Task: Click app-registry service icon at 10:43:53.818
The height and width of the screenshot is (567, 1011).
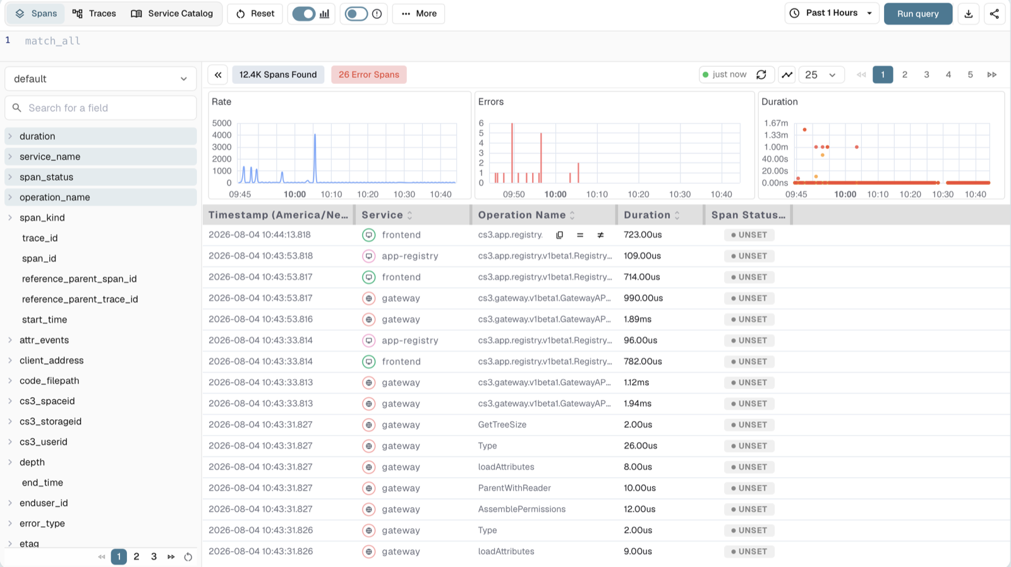Action: coord(368,256)
